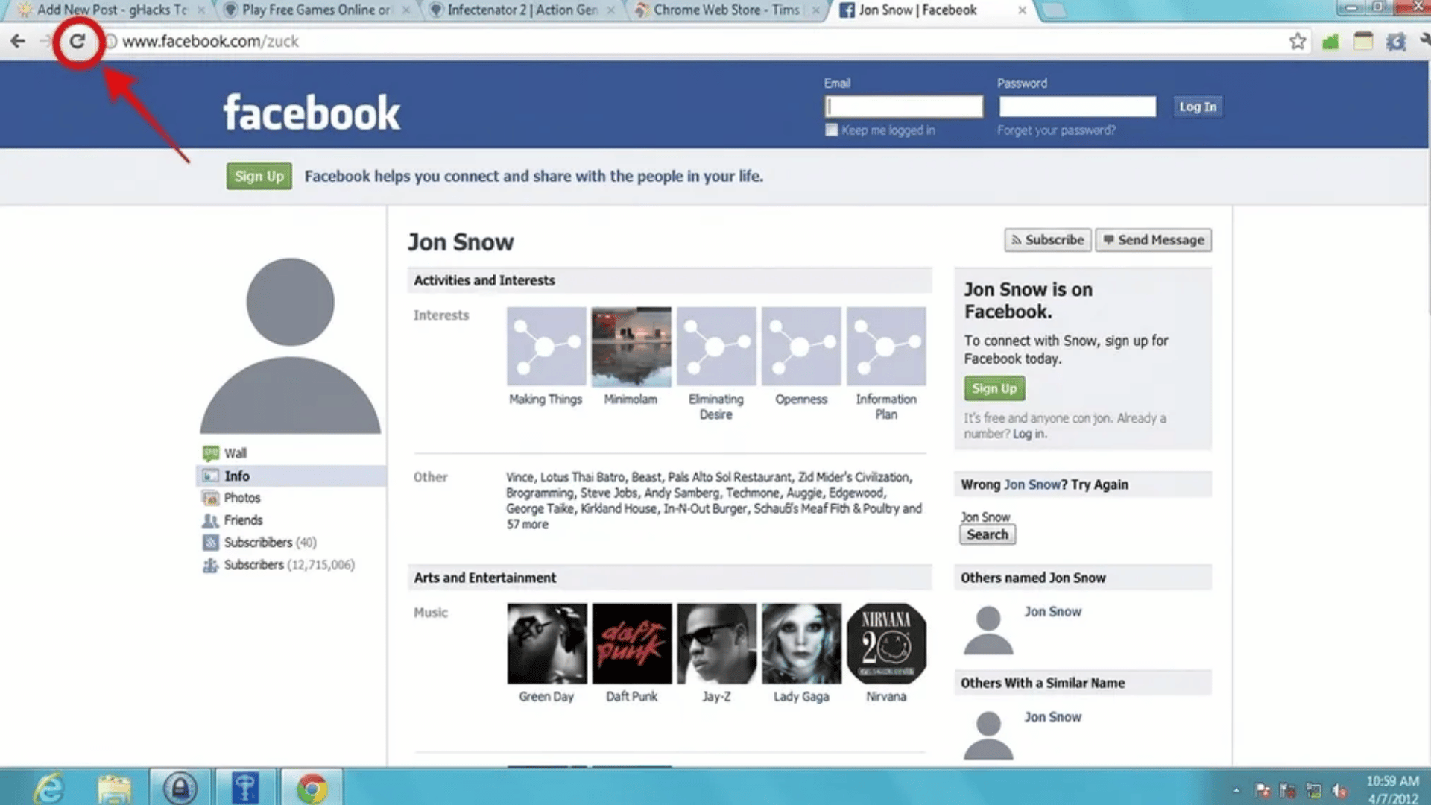Click the browser back arrow
1431x805 pixels.
click(18, 41)
